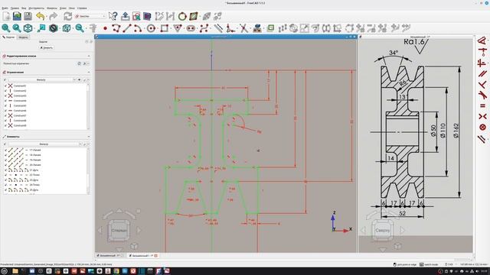This screenshot has width=490, height=275.
Task: Select the Fillet tool
Action: click(230, 28)
